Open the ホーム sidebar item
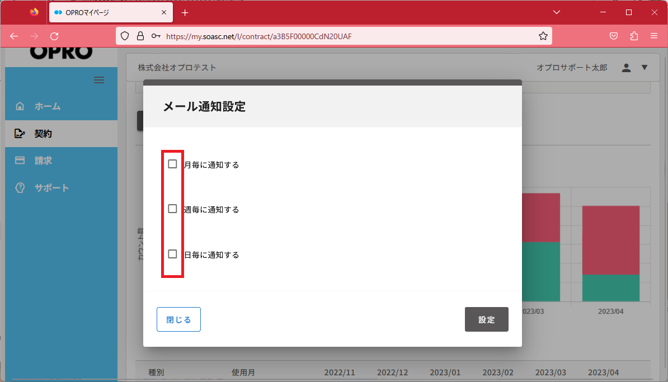Viewport: 668px width, 382px height. click(x=48, y=106)
